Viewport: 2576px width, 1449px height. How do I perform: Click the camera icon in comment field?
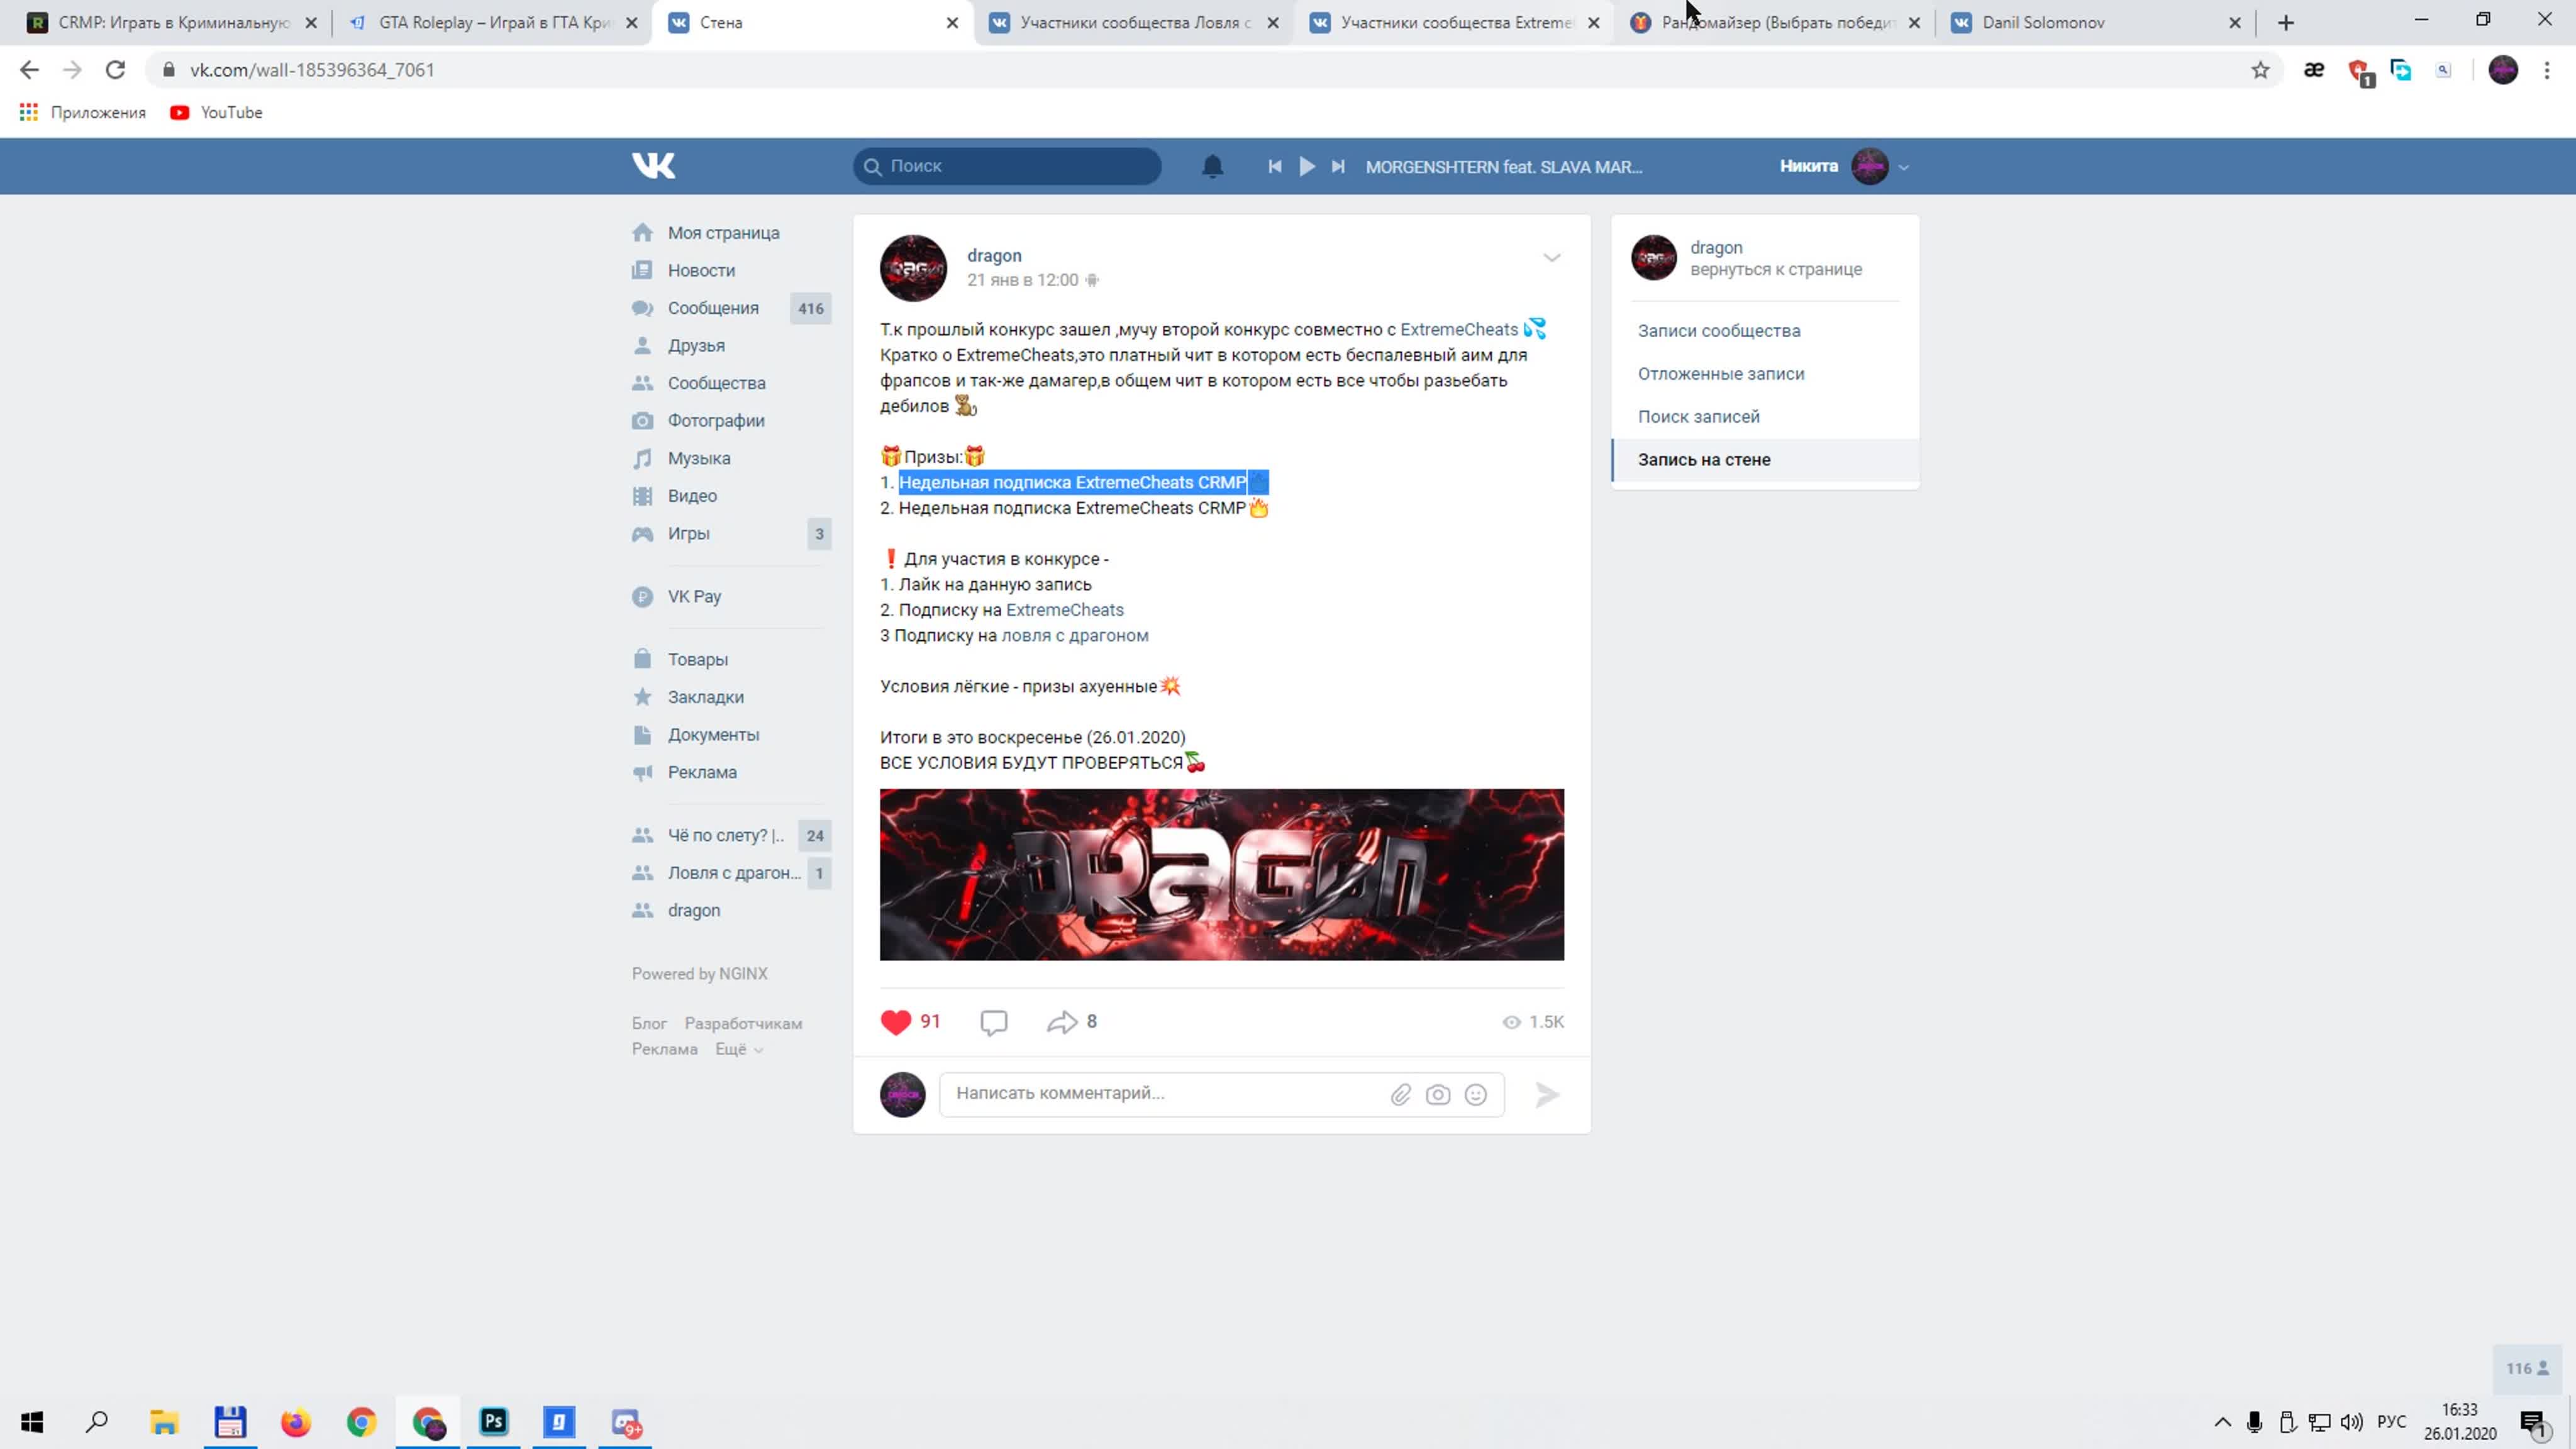pyautogui.click(x=1438, y=1095)
